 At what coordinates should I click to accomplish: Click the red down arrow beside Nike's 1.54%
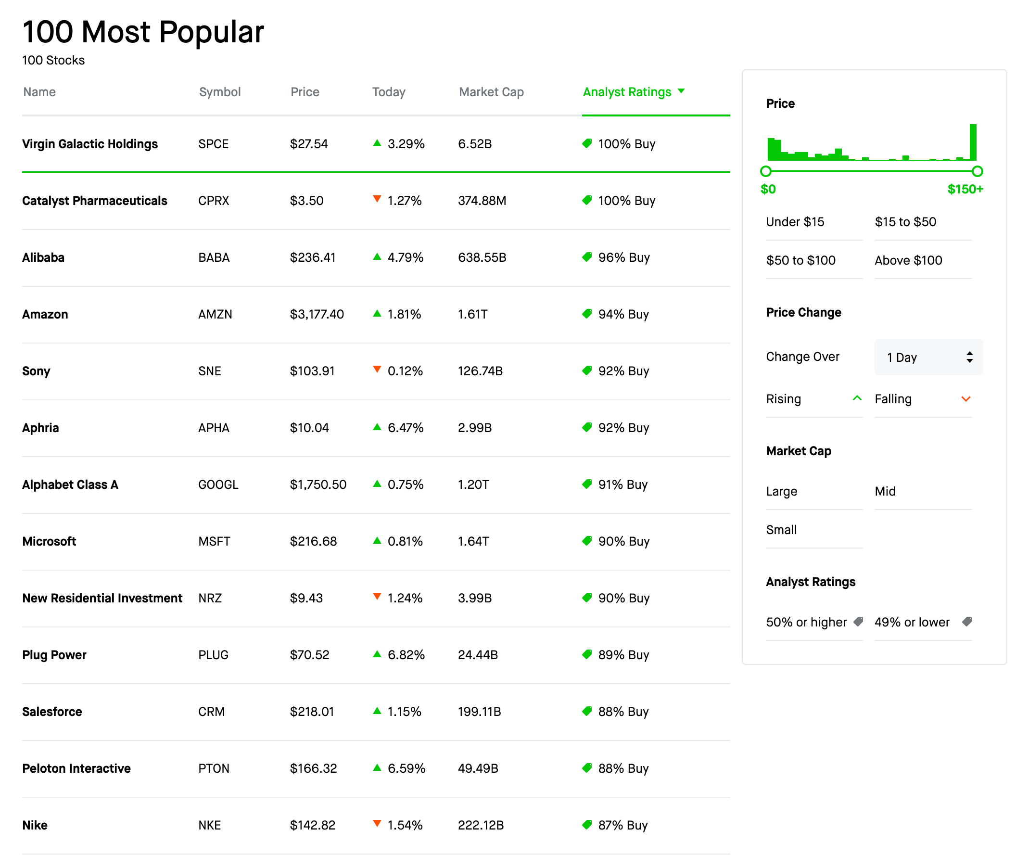(377, 823)
